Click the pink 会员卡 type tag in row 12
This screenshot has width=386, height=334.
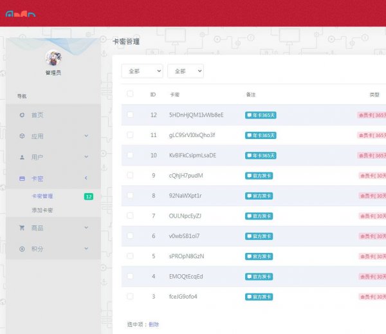pos(372,115)
